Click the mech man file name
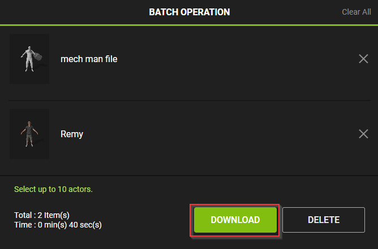The height and width of the screenshot is (249, 378). [89, 59]
